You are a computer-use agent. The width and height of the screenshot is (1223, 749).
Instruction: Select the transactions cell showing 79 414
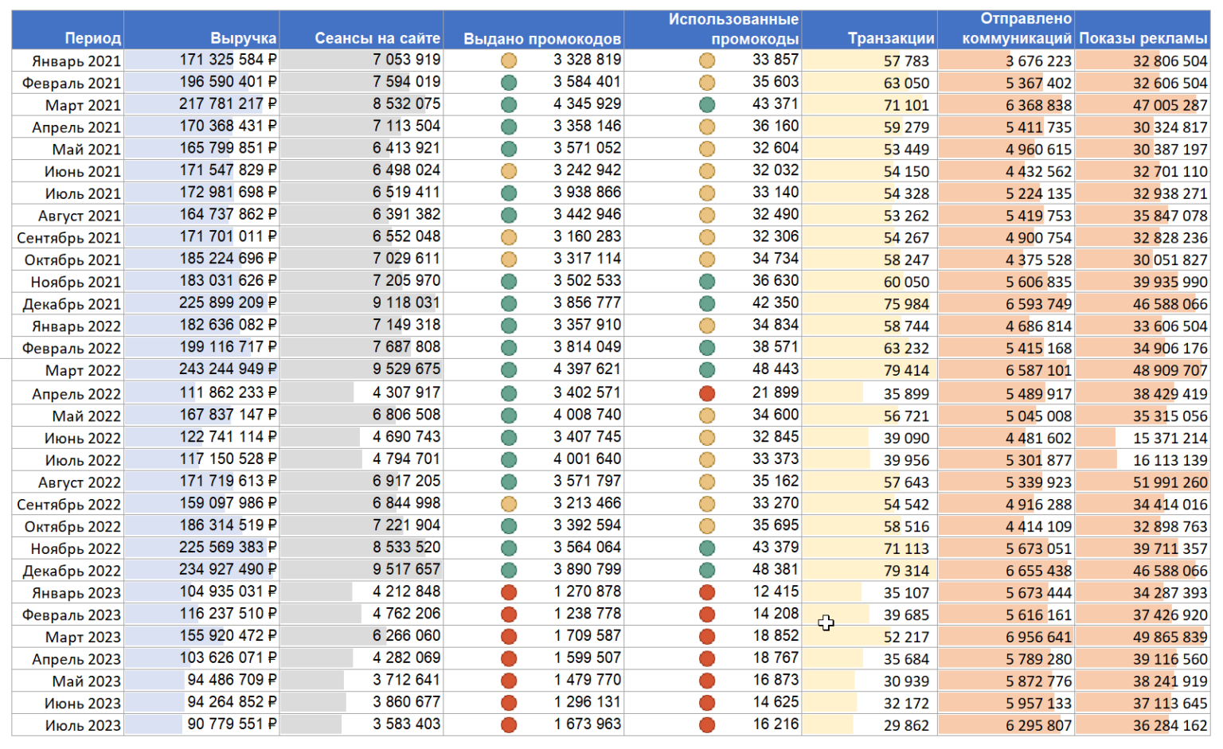869,370
